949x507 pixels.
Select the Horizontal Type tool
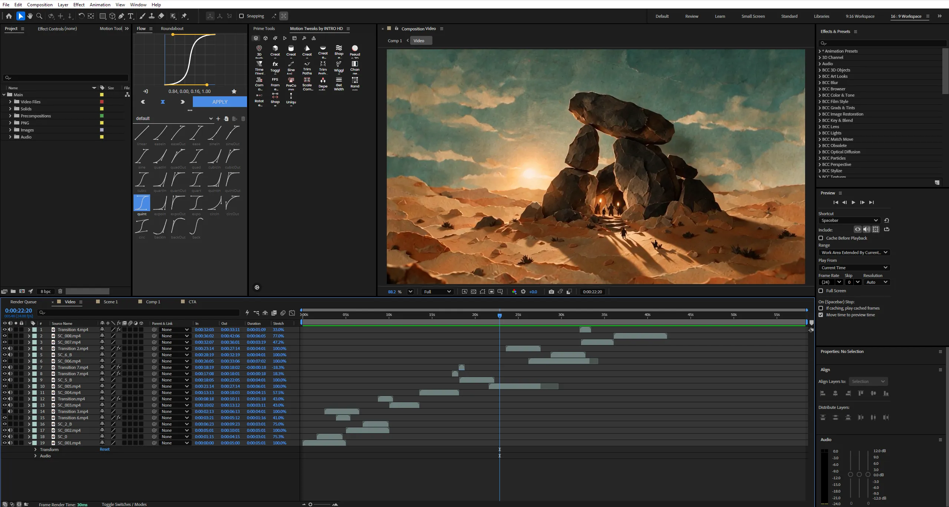coord(131,16)
